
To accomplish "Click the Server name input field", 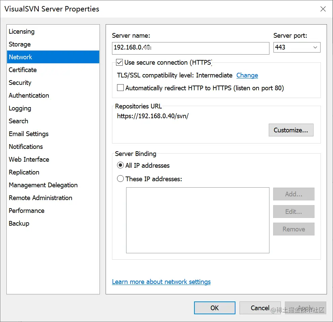I will [190, 48].
